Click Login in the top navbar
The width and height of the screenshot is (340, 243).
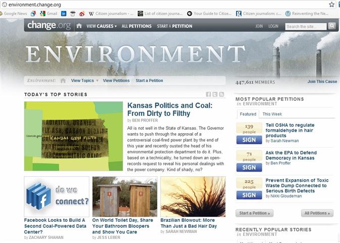(273, 26)
